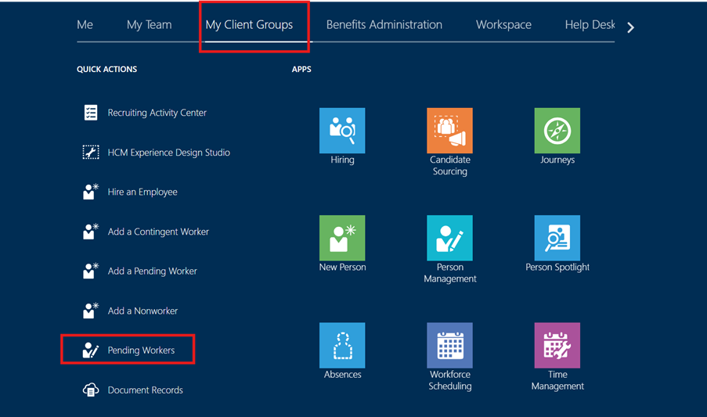The image size is (707, 417).
Task: Click the Add a Nonworker icon
Action: 91,311
